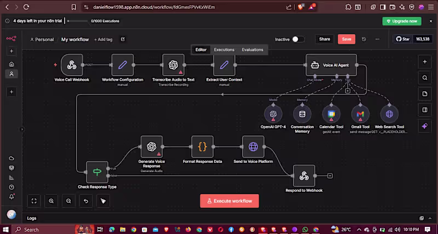Switch to the Editor tab
The image size is (438, 234).
point(201,49)
